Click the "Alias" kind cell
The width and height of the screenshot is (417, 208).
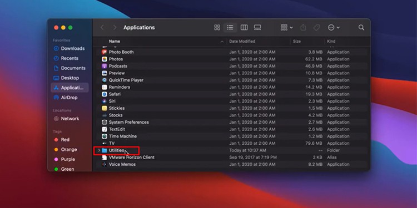(x=331, y=158)
